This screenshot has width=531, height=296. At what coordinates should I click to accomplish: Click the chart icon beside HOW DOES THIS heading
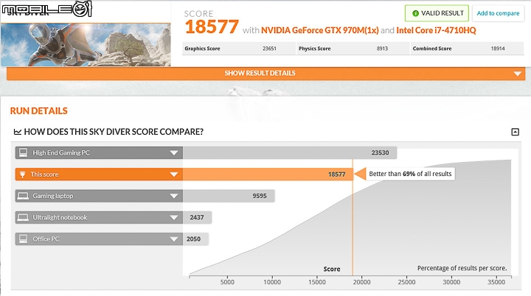[x=17, y=132]
